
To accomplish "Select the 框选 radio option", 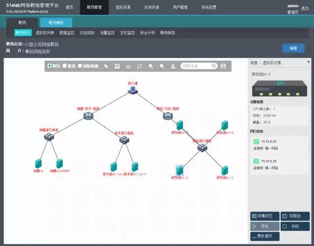I will (65, 66).
